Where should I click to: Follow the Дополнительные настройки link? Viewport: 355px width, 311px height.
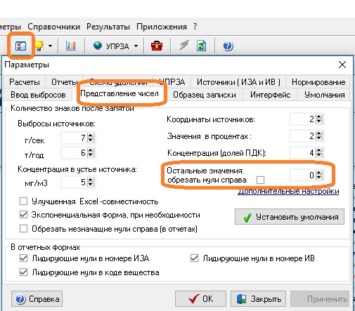[288, 192]
